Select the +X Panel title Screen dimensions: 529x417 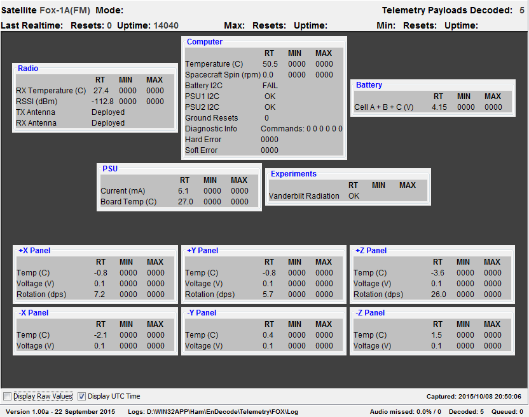click(x=34, y=251)
